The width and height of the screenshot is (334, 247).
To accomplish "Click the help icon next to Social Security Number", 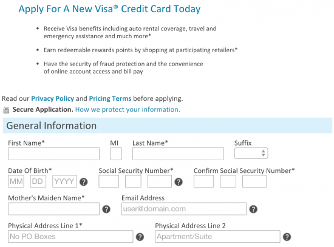I will (x=179, y=182).
